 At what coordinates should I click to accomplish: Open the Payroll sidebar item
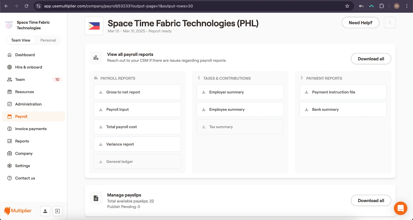[x=34, y=117]
